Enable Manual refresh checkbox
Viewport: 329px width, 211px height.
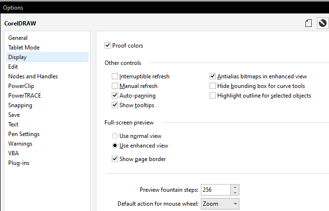point(115,86)
